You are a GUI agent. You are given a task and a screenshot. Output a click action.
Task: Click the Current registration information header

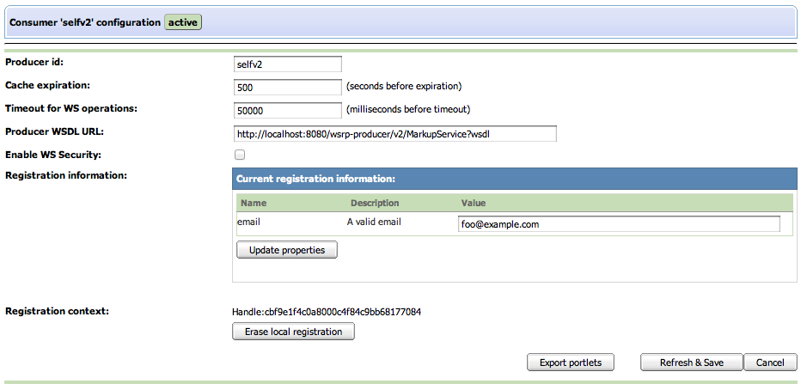pyautogui.click(x=315, y=179)
